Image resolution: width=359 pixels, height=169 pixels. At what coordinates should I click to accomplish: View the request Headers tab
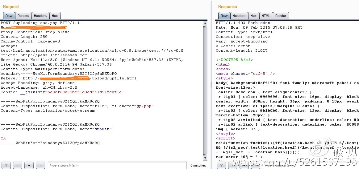(x=40, y=16)
